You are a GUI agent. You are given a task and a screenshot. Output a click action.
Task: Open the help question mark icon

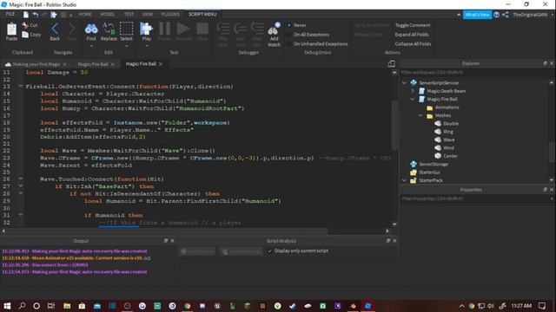(496, 15)
